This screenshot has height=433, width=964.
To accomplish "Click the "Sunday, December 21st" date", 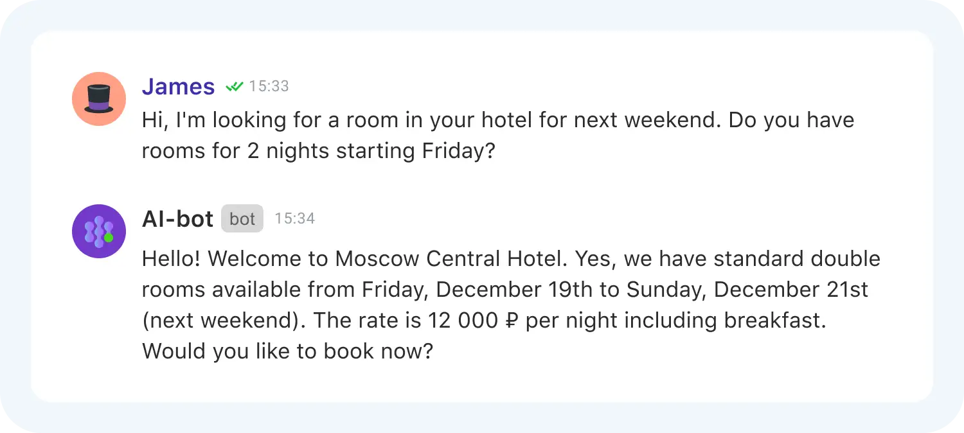I will coord(747,290).
